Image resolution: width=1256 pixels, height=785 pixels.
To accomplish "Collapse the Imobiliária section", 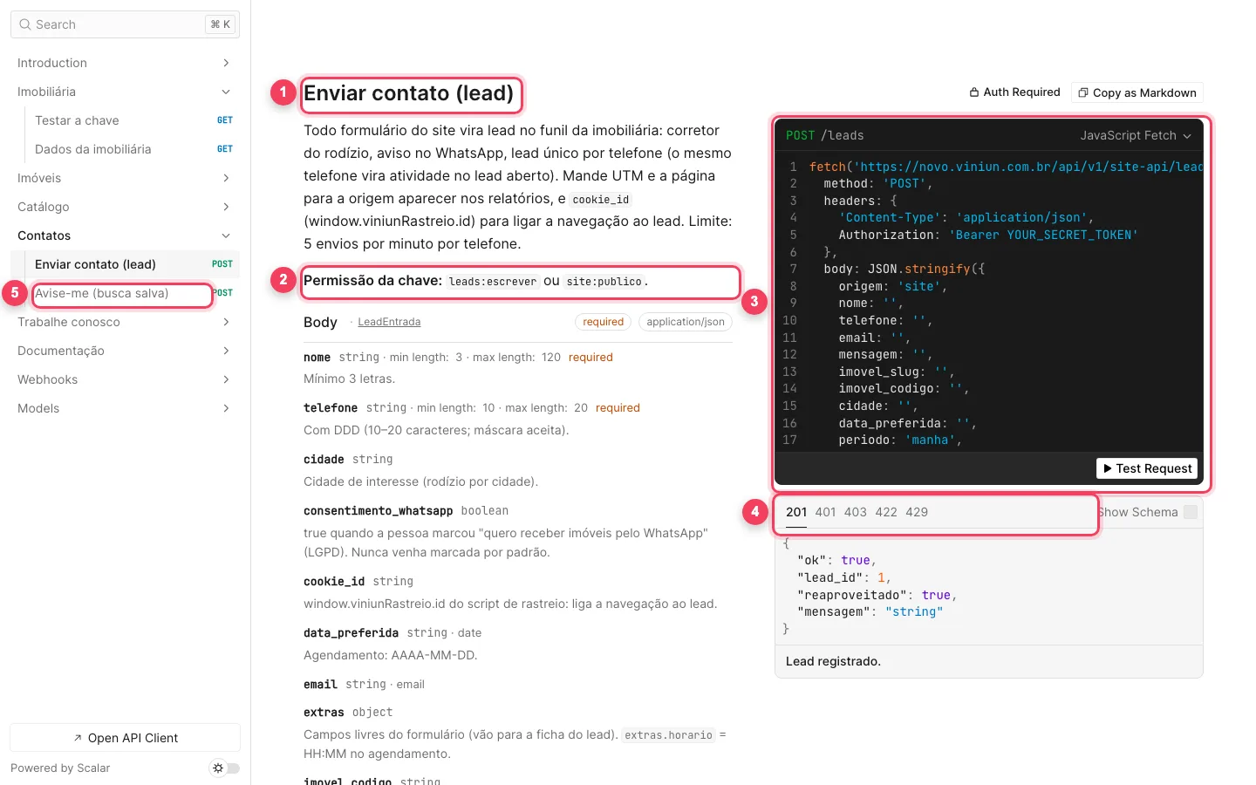I will (x=125, y=92).
